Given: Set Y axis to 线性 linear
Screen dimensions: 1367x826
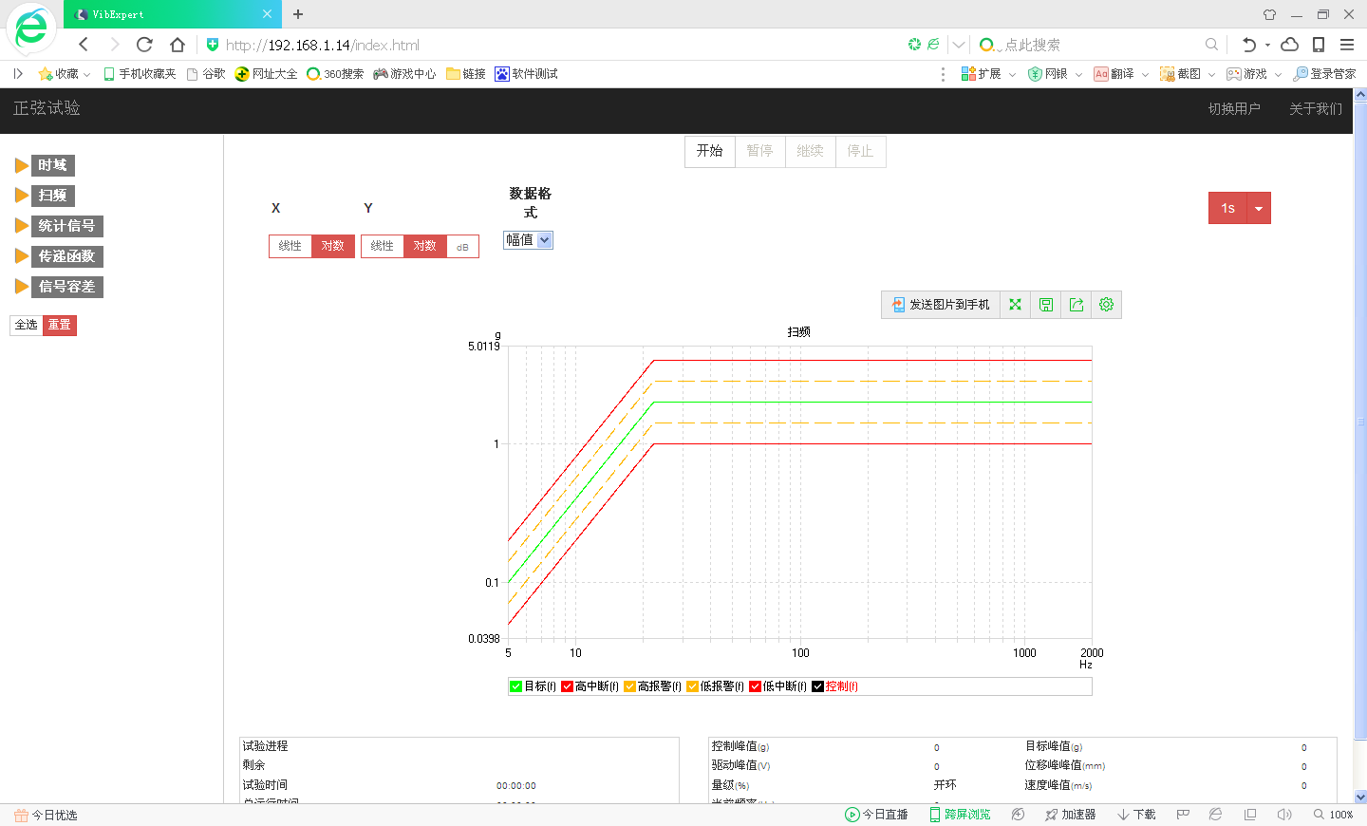Looking at the screenshot, I should click(383, 246).
